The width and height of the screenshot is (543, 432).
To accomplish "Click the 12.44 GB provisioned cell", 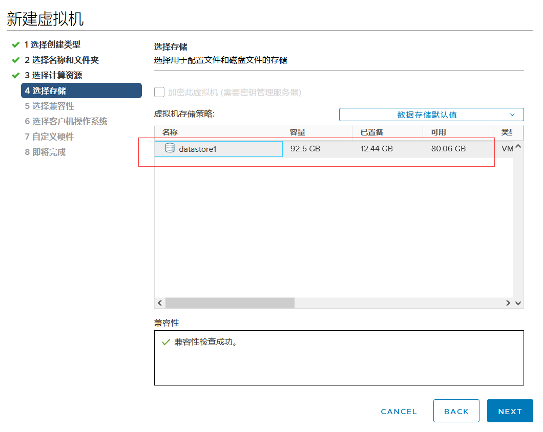I will [377, 149].
